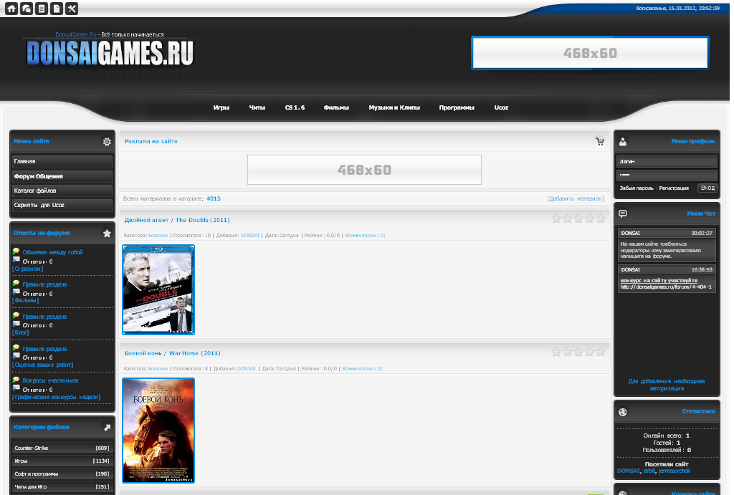Click the user icon in Мини профиль
The width and height of the screenshot is (734, 495).
tap(623, 141)
